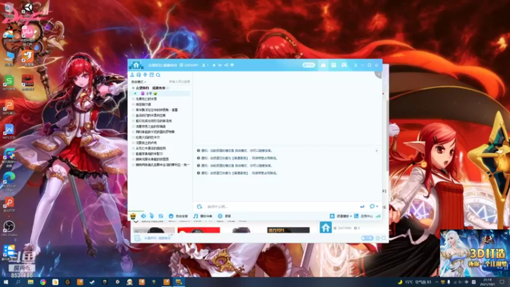Click the location pin icon in sidebar toolbar
This screenshot has width=510, height=287.
coord(145,75)
